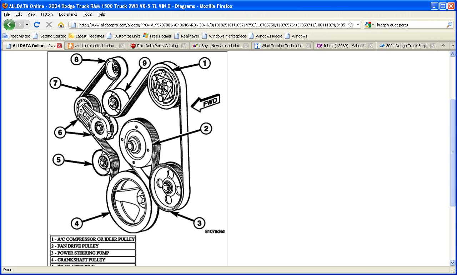Switch to the eBay New & used tab
This screenshot has height=275, width=457.
click(220, 46)
